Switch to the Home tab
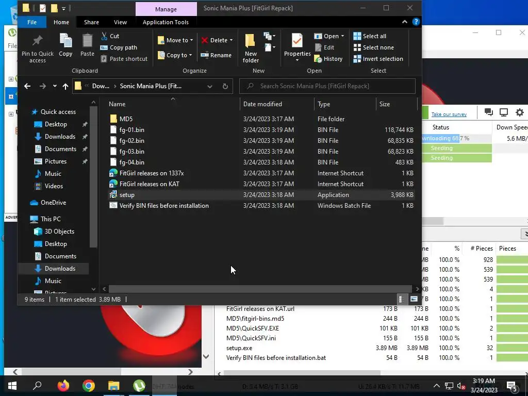 pos(61,22)
